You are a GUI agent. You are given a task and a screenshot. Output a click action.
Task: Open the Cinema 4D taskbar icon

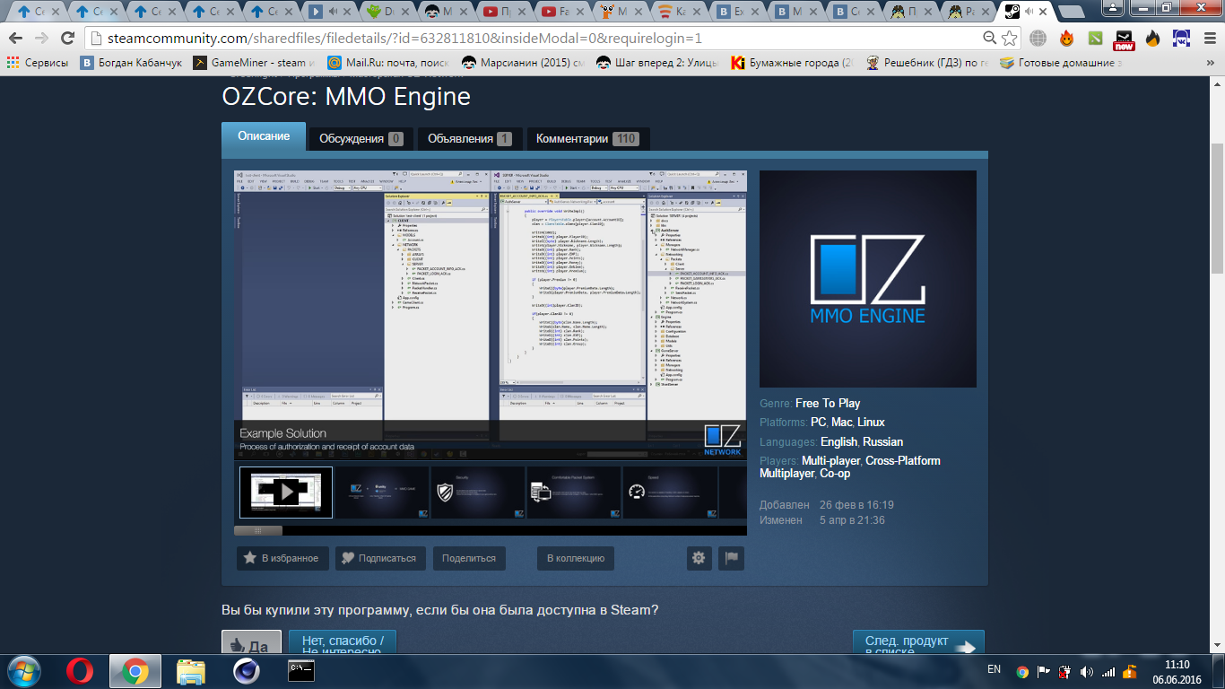click(246, 670)
